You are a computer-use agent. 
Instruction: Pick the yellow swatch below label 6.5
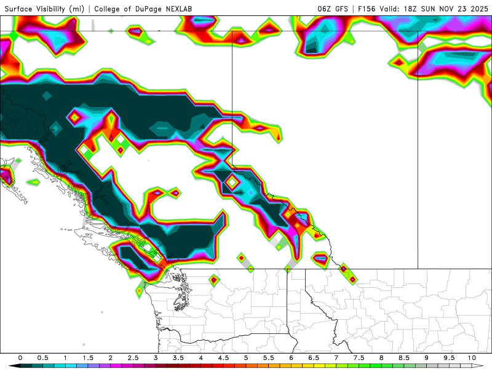point(319,366)
